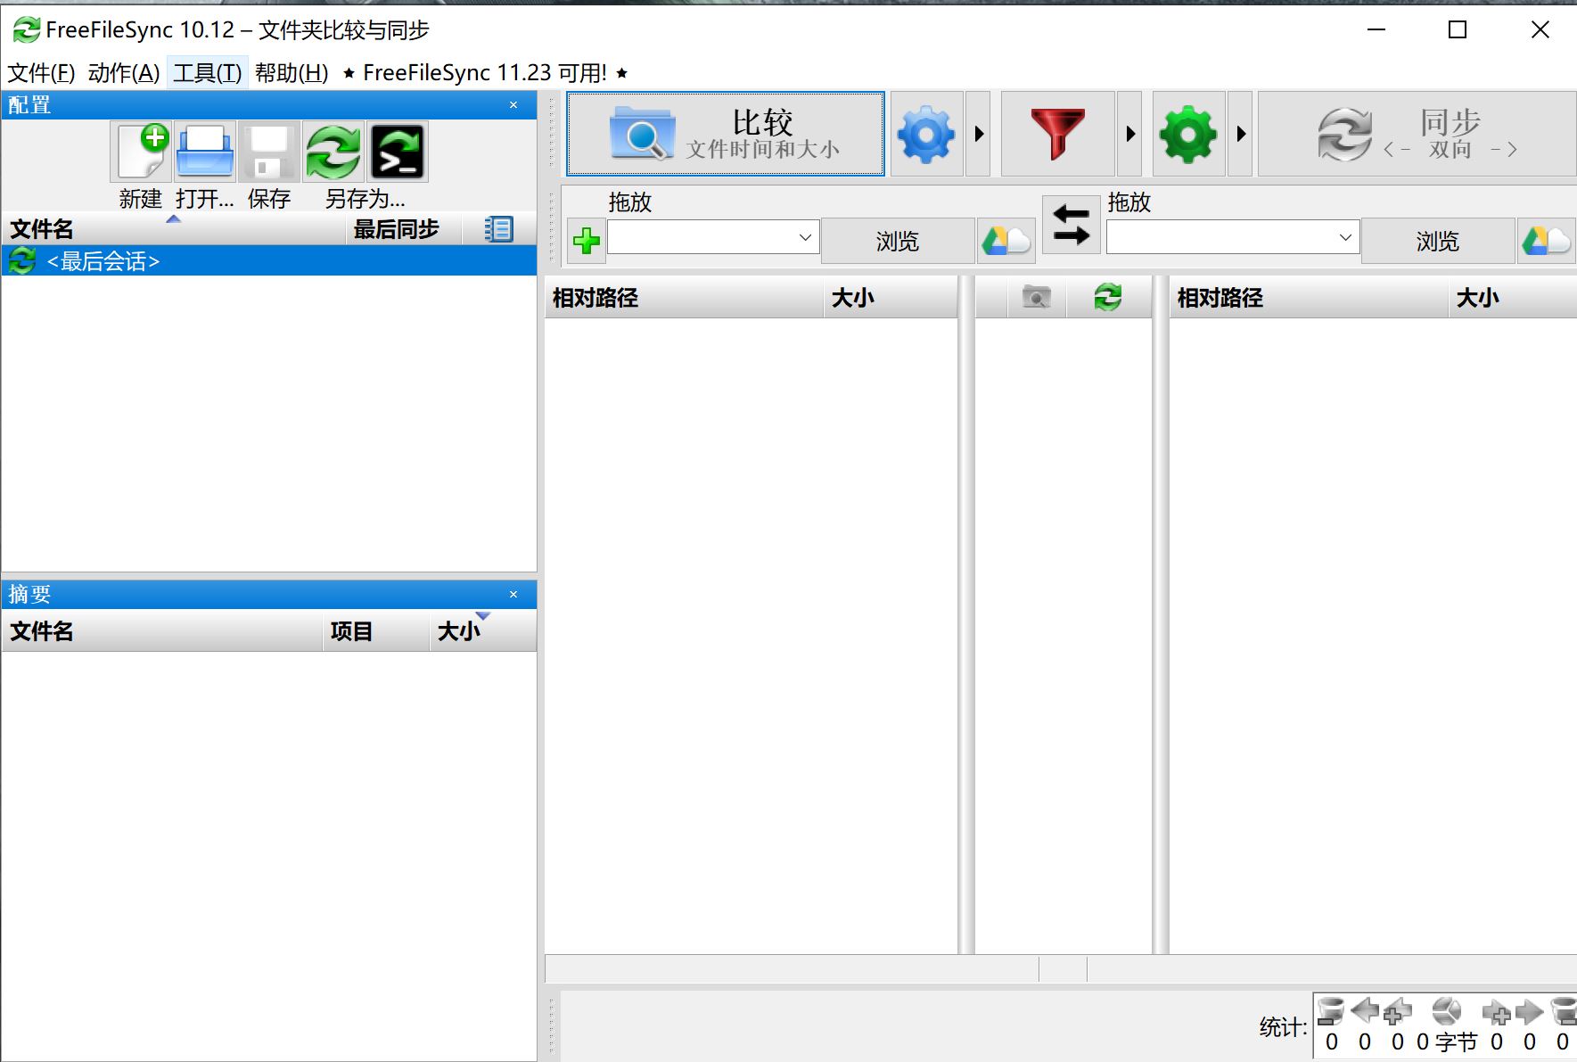Open the 工具(T) menu
Viewport: 1577px width, 1062px height.
tap(207, 73)
